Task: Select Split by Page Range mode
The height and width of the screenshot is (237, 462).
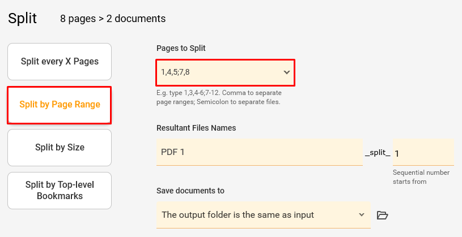Action: (60, 105)
